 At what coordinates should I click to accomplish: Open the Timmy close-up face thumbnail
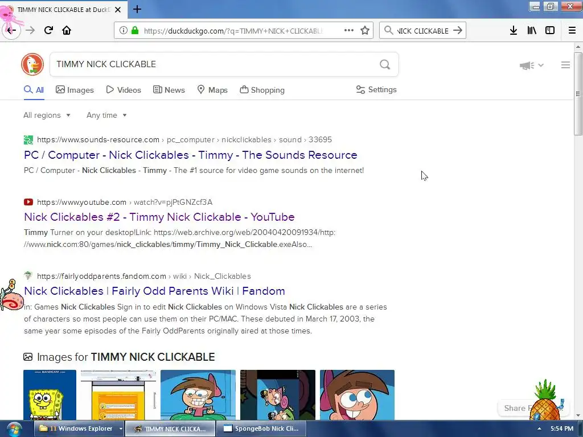coord(358,395)
